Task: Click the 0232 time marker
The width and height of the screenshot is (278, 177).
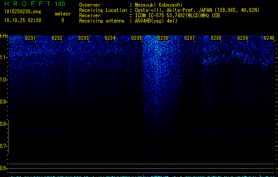Action: 57,38
